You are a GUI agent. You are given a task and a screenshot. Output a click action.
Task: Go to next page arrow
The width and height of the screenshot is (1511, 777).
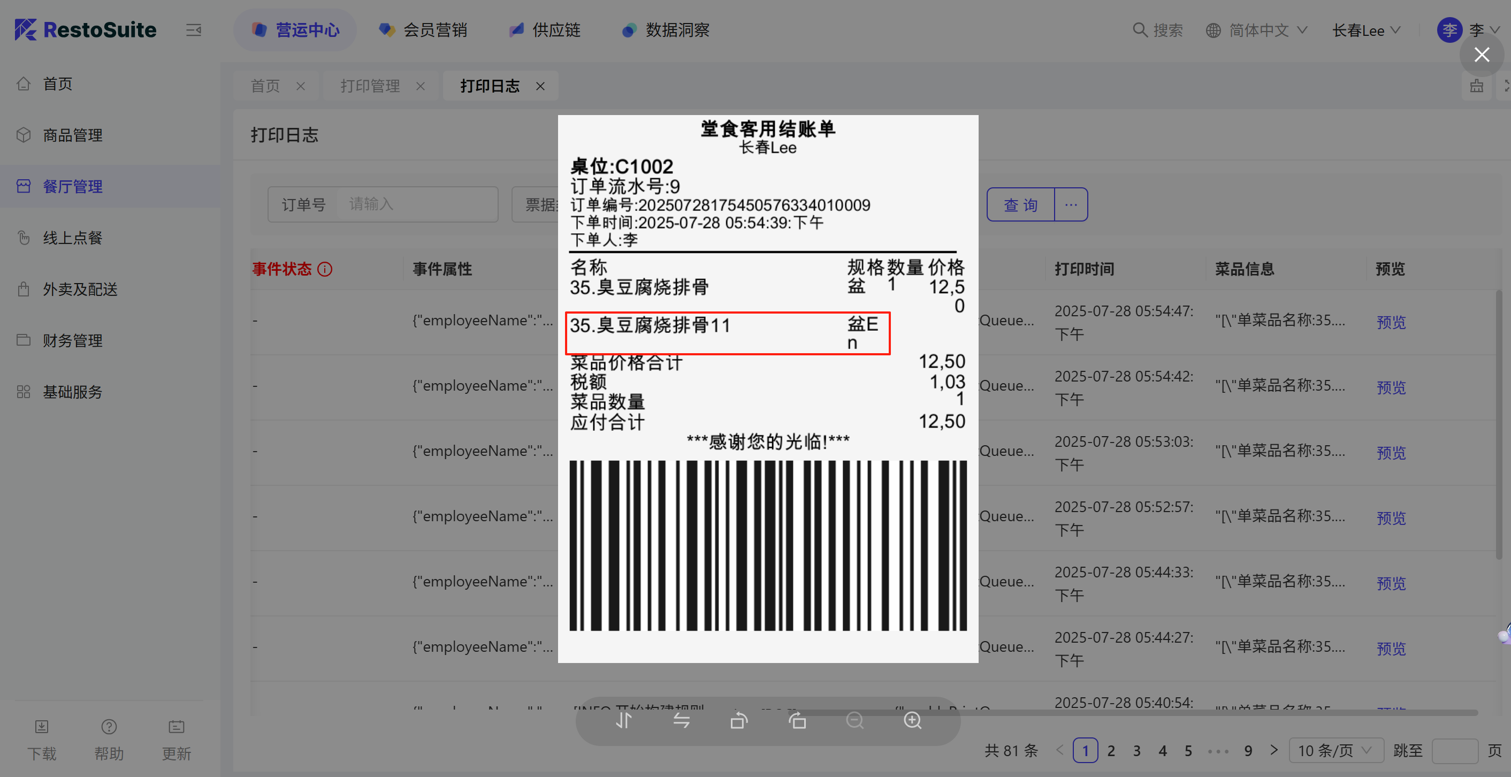[x=1274, y=750]
